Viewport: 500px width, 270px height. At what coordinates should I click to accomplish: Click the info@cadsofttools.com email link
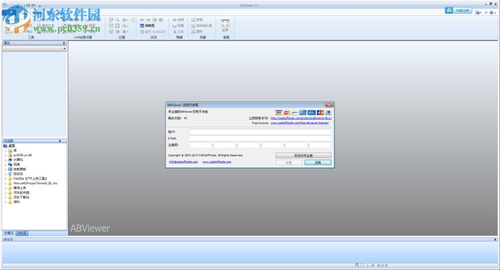coord(183,162)
